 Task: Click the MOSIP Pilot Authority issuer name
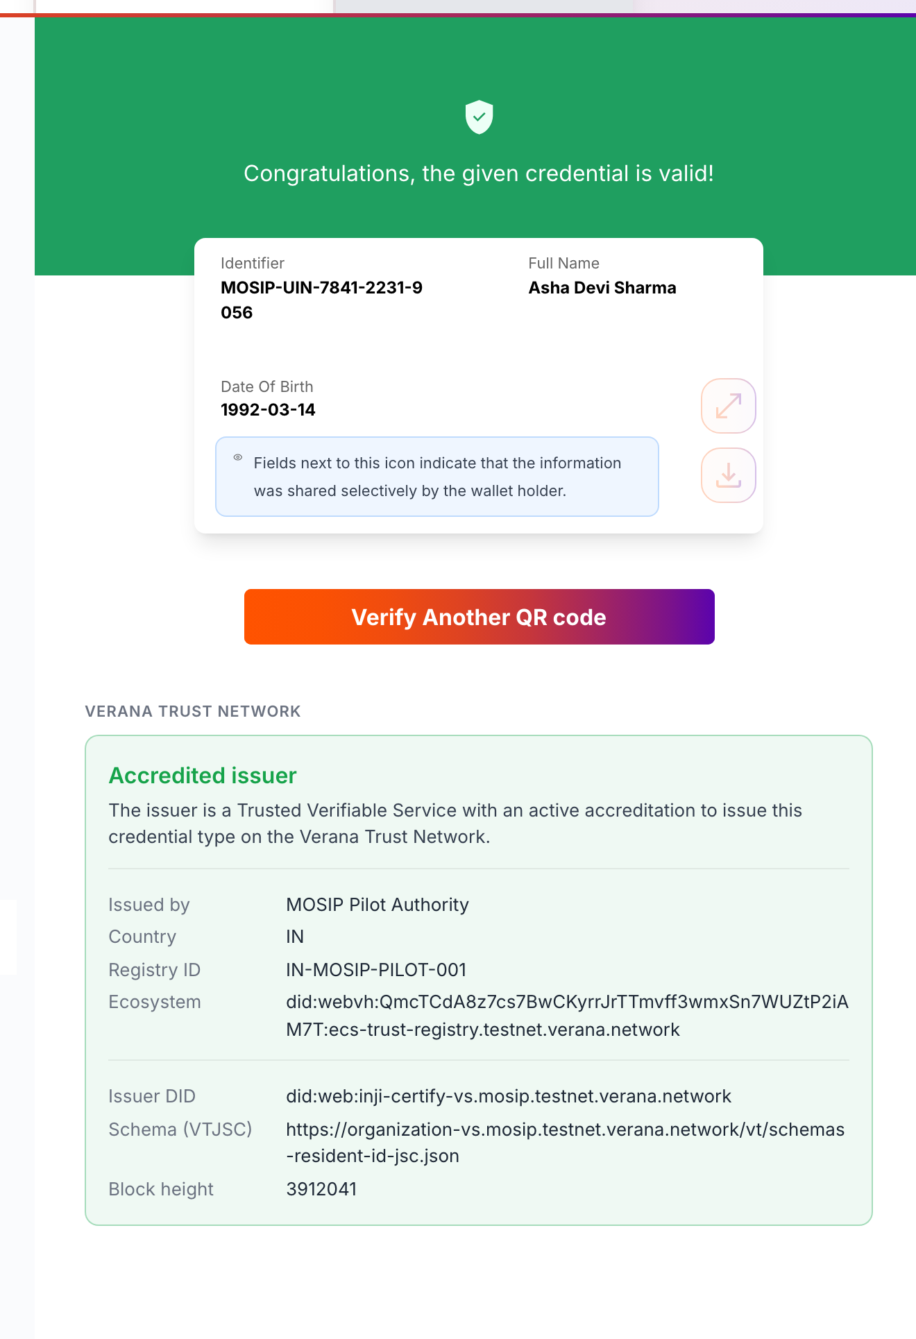click(x=378, y=905)
